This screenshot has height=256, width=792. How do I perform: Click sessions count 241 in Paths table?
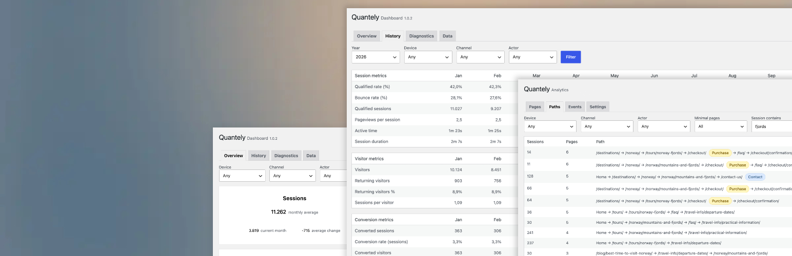click(x=530, y=232)
